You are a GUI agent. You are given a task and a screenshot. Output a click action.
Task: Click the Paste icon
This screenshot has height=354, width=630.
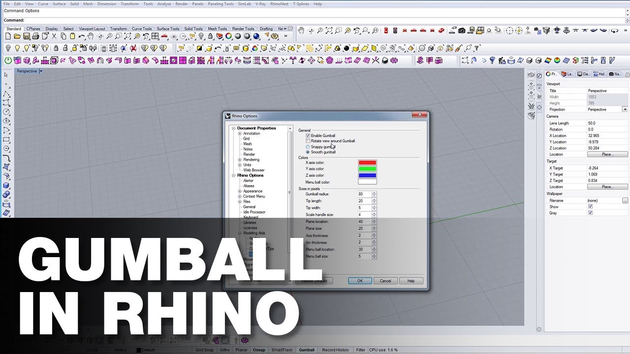(x=73, y=36)
